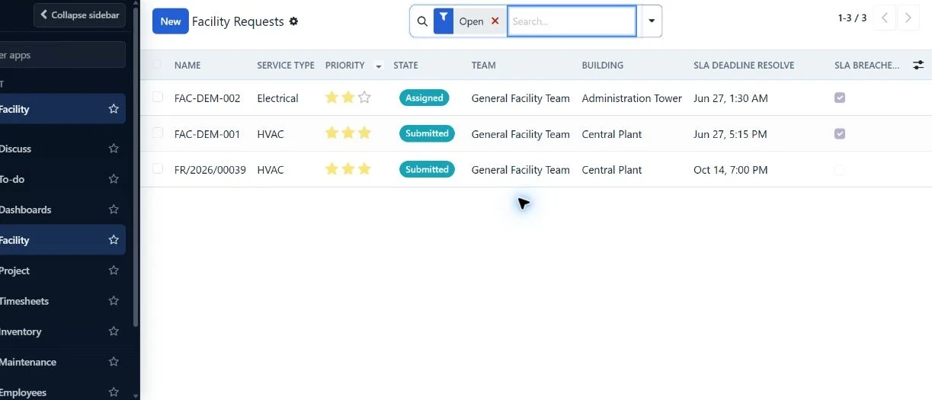
Task: Select the FAC-DEM-002 row checkbox
Action: coord(158,97)
